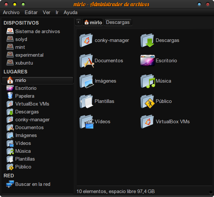Click the red close button at top left
Viewport: 214px width, 197px height.
click(6, 4)
